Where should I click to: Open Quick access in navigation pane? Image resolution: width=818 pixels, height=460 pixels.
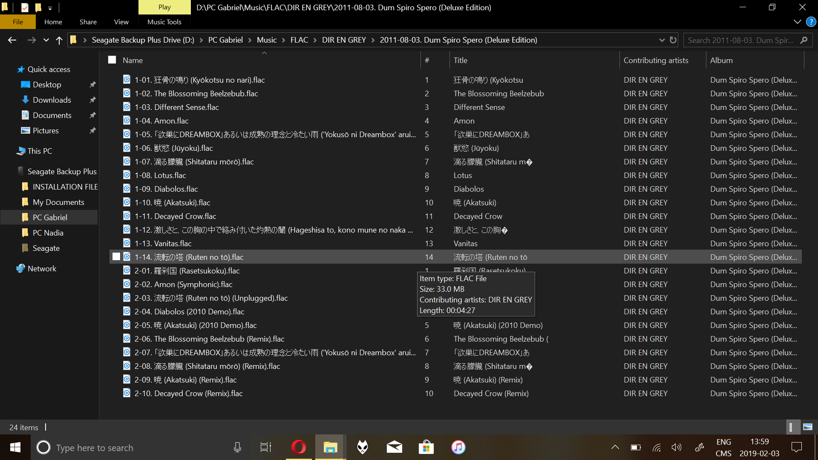click(49, 69)
